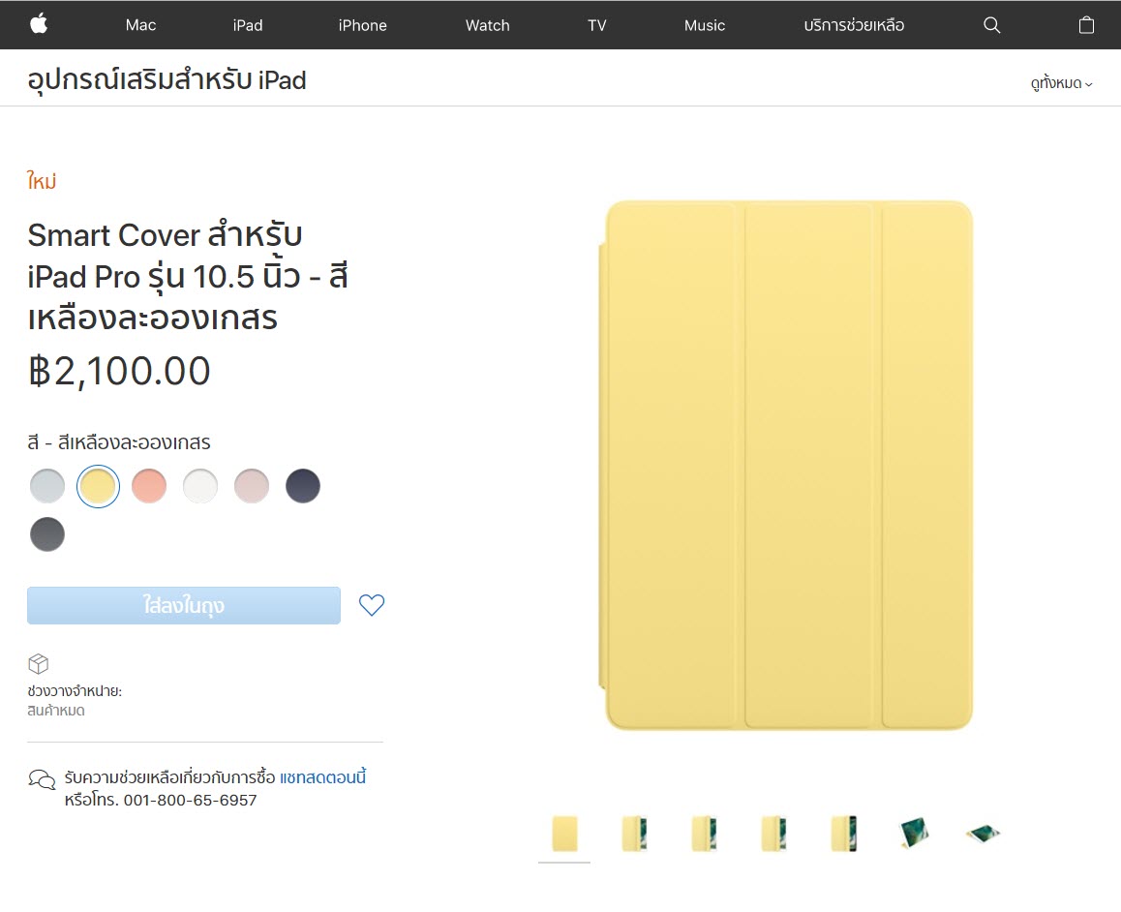Select the flamingo orange color swatch
The width and height of the screenshot is (1121, 912).
click(149, 485)
